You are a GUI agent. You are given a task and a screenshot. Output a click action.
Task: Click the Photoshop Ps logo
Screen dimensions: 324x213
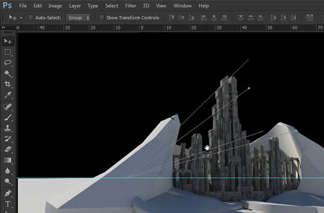click(x=7, y=5)
